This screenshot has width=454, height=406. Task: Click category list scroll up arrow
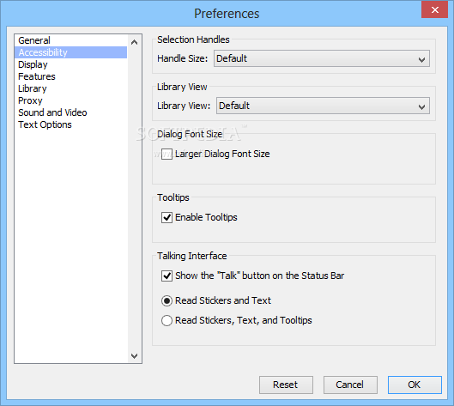[x=135, y=42]
